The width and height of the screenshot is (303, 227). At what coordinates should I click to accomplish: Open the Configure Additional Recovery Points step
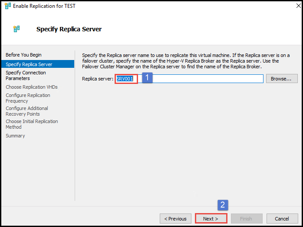tap(27, 111)
